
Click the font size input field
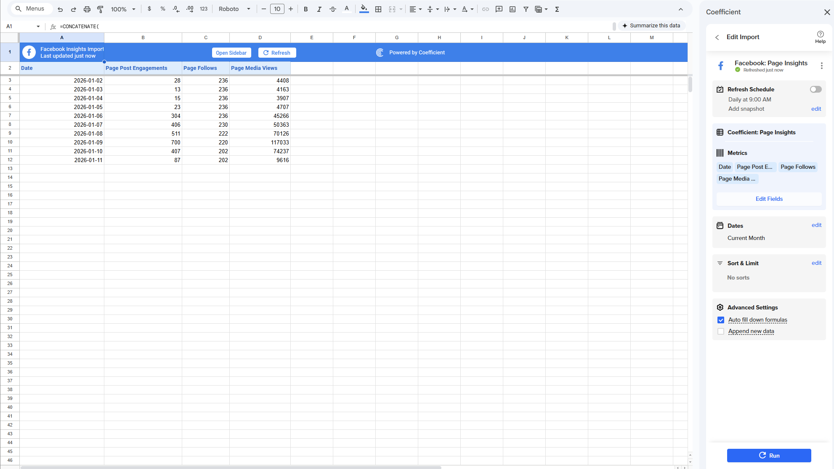[277, 9]
